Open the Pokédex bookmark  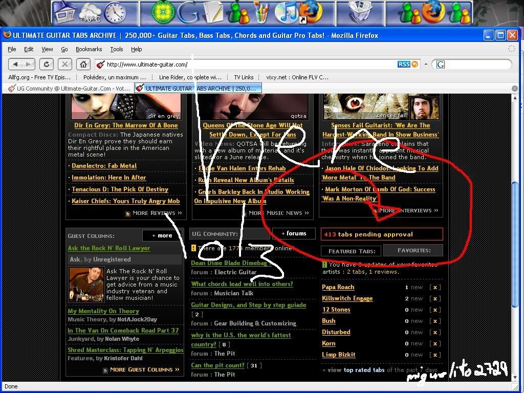tap(115, 77)
